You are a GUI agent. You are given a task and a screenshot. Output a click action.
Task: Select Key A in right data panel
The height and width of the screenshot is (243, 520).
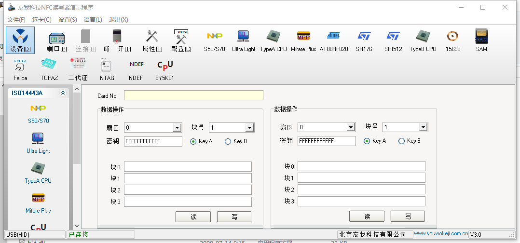(367, 141)
